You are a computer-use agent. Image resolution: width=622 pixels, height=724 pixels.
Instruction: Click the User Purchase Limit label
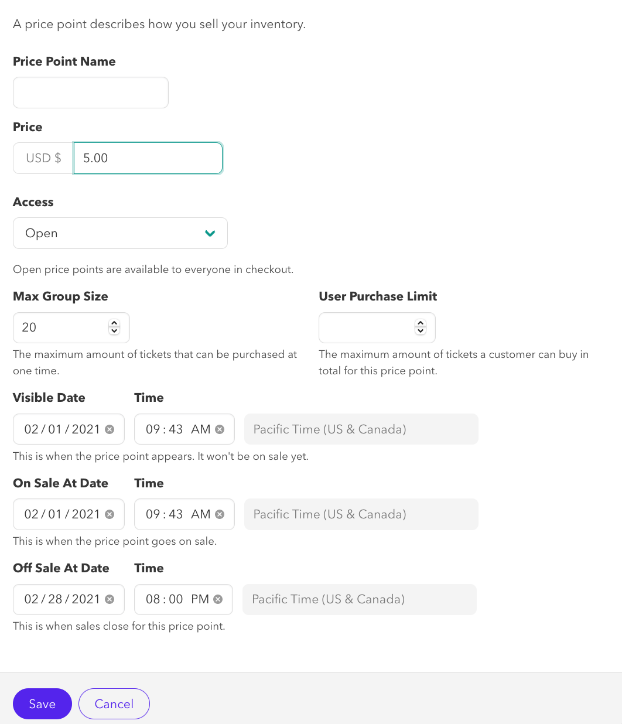[x=378, y=296]
